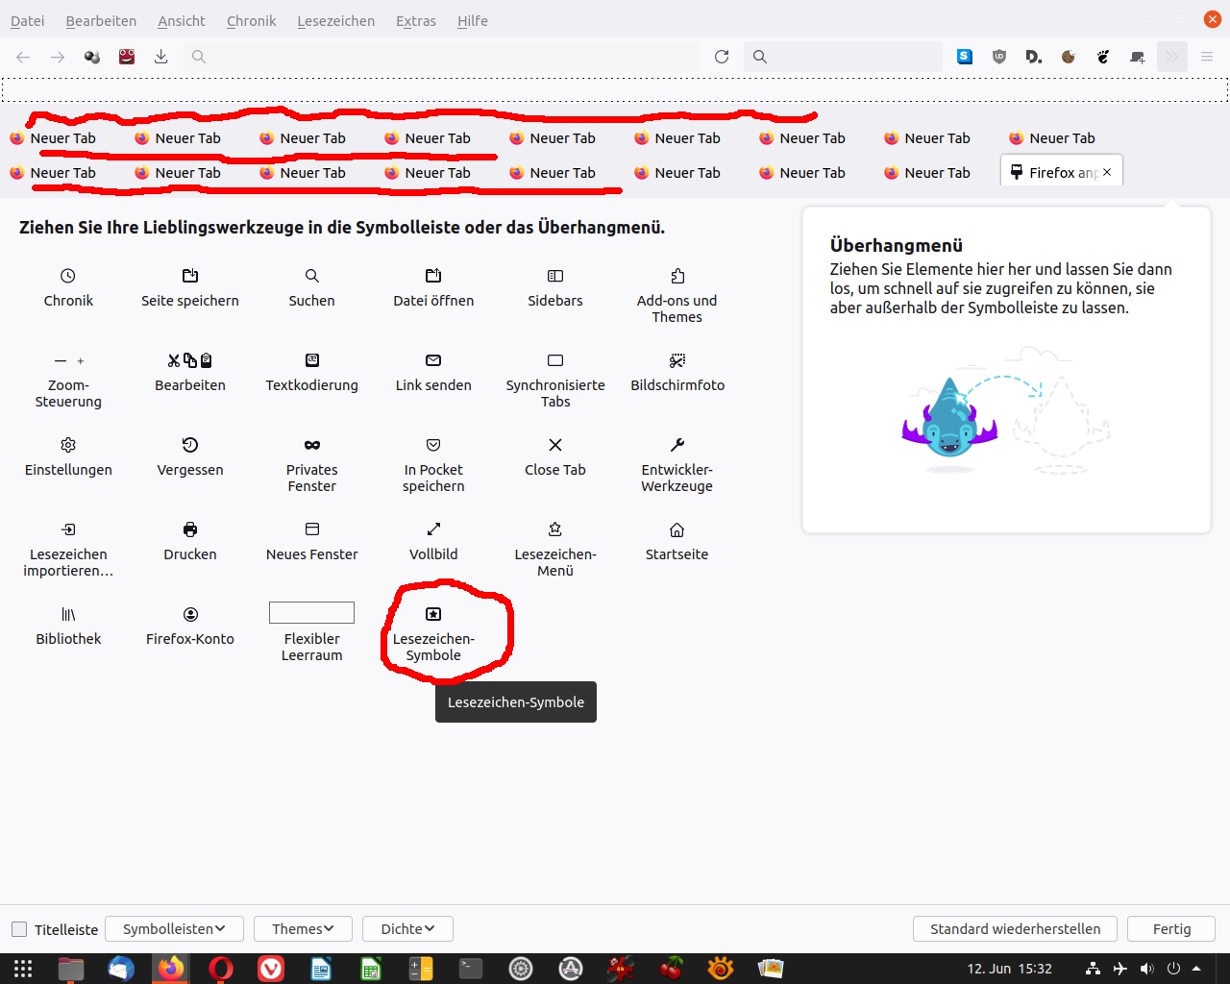Select the Datei öffnen icon

tap(433, 276)
